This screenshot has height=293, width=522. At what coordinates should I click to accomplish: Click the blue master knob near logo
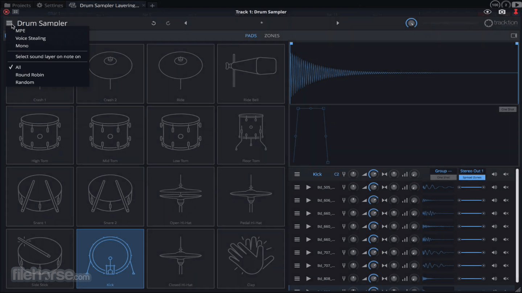(411, 23)
